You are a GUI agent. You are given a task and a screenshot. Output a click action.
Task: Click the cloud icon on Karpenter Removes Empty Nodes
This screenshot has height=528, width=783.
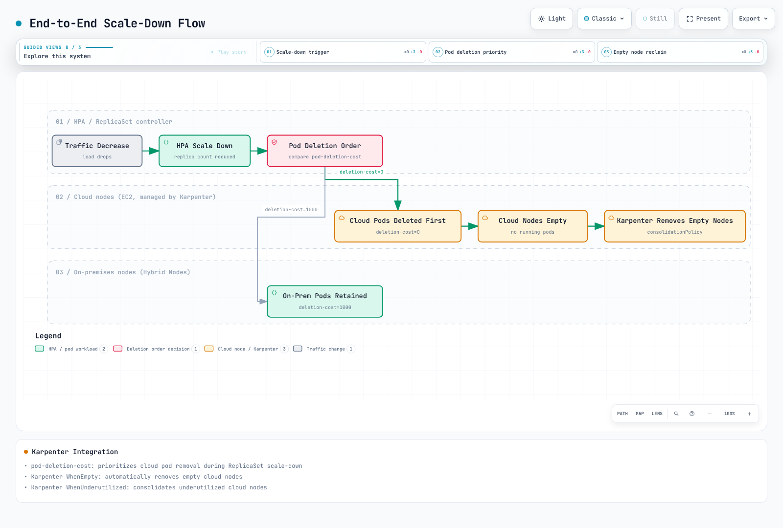[x=611, y=218]
